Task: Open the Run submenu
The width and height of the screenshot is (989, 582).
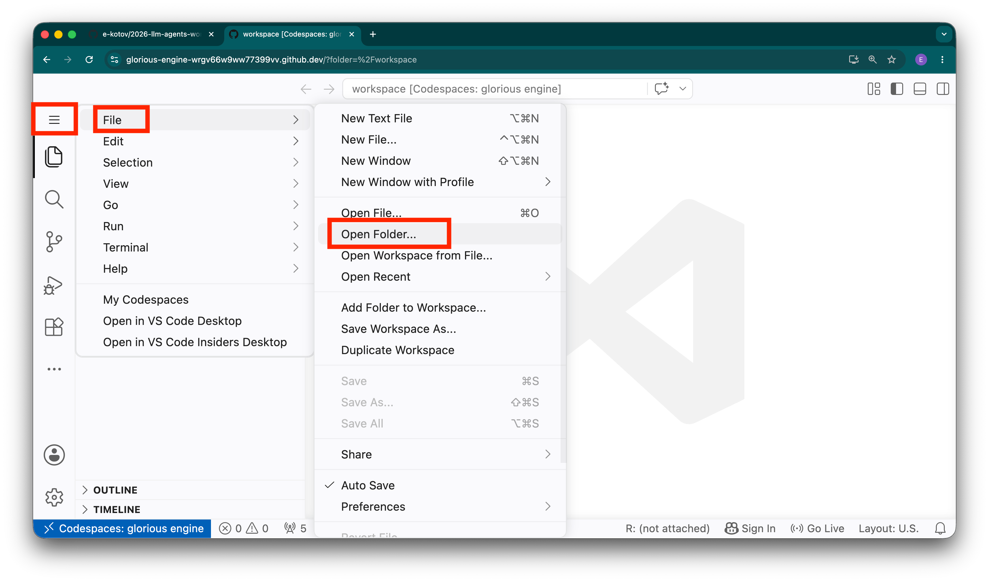Action: click(x=195, y=226)
